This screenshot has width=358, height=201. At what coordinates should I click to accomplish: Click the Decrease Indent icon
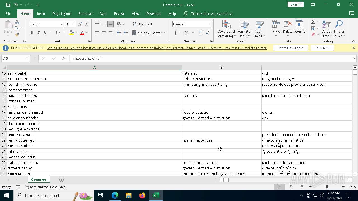[x=119, y=33]
